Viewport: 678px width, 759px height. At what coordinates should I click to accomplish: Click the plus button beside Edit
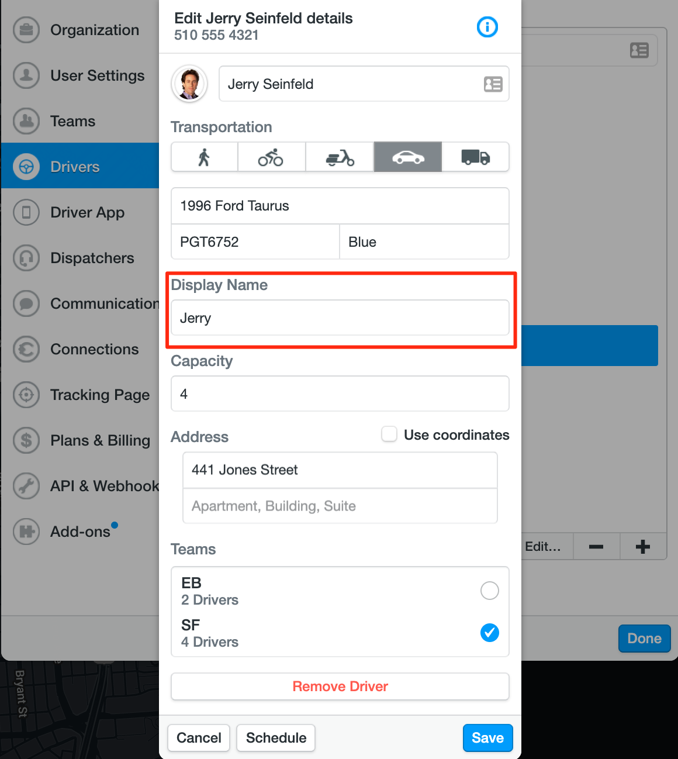tap(643, 547)
